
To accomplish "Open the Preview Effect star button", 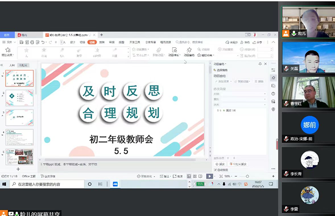I will pyautogui.click(x=8, y=52).
